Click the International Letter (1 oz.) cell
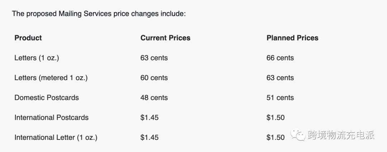The width and height of the screenshot is (387, 152). pyautogui.click(x=56, y=137)
